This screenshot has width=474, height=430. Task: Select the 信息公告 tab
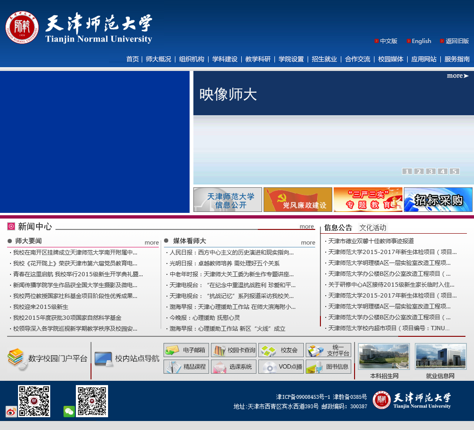coord(338,228)
